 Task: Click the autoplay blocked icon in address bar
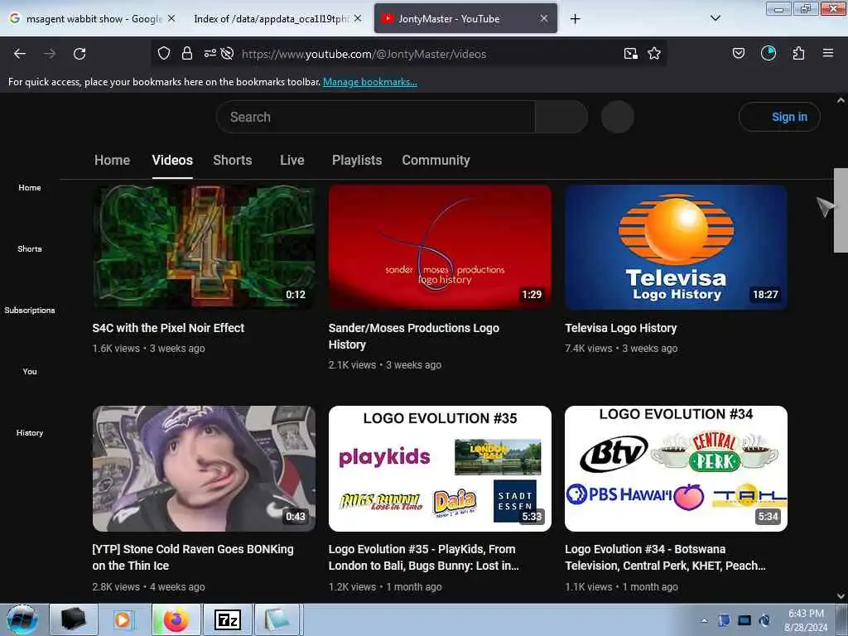227,54
